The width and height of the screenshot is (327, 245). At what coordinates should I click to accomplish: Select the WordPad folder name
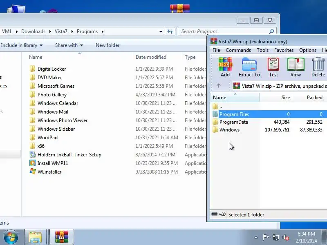pyautogui.click(x=47, y=137)
